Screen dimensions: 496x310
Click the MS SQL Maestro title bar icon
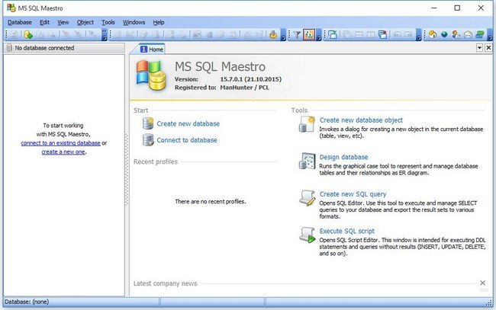pos(11,8)
